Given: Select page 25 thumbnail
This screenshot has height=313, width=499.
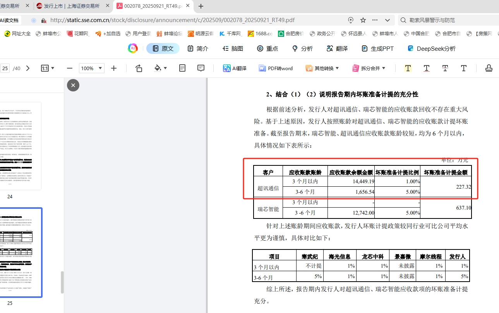Looking at the screenshot, I should coord(21,253).
